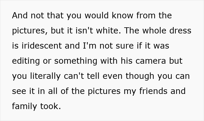This screenshot has width=204, height=121.
Task: Click the word "know" on the first line
Action: coord(122,15)
